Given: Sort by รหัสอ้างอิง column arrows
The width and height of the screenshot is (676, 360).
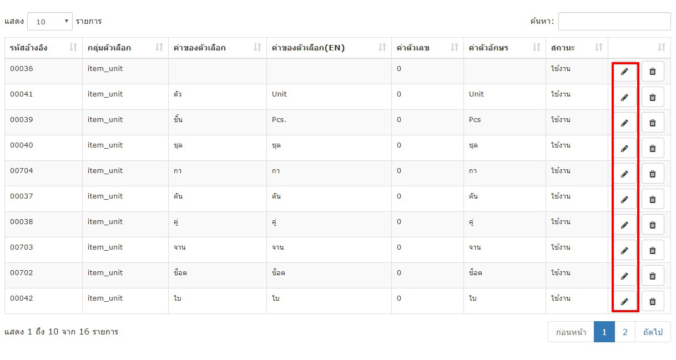Looking at the screenshot, I should coord(73,48).
